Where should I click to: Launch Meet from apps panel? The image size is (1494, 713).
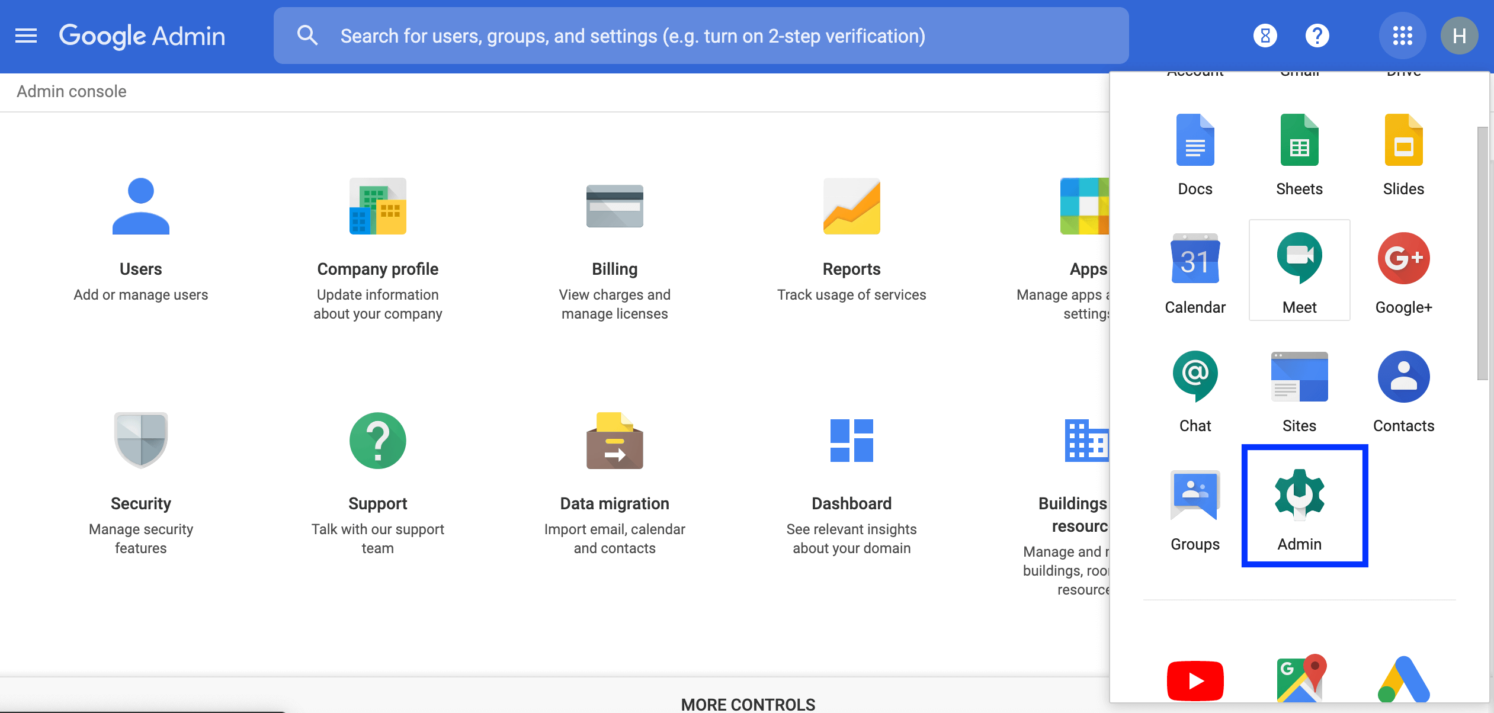1300,271
